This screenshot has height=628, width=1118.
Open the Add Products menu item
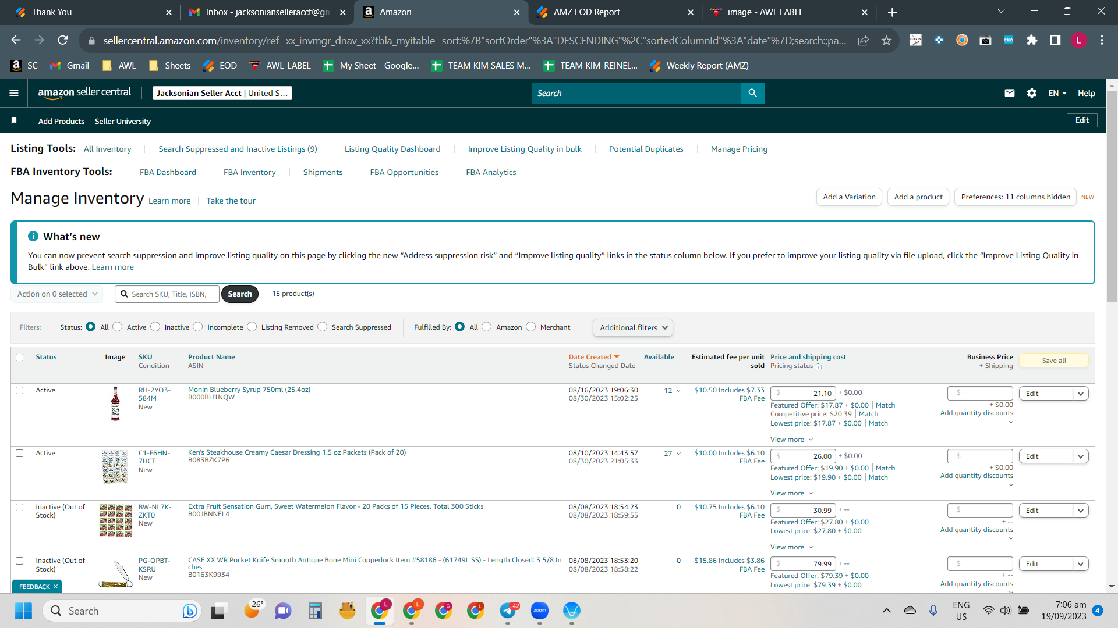click(x=61, y=121)
